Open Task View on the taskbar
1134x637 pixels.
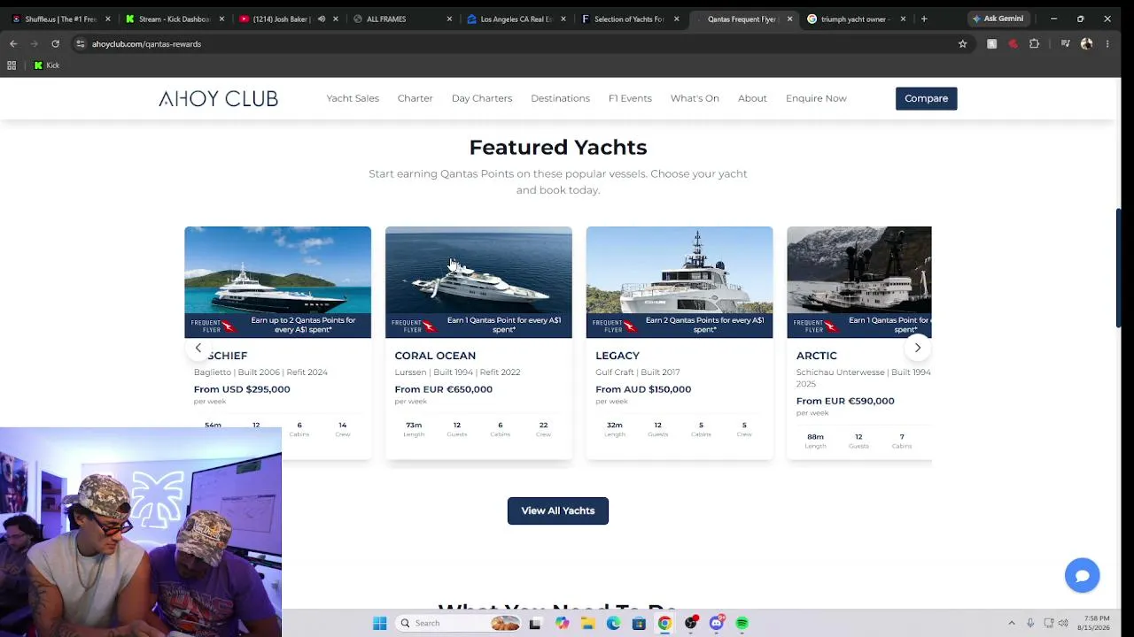click(x=535, y=624)
